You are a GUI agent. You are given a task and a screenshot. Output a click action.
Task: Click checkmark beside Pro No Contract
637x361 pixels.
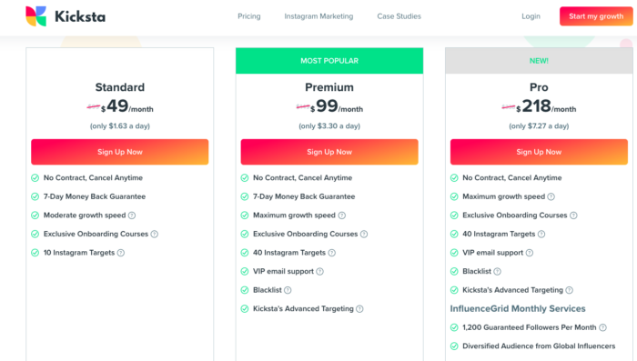pos(454,178)
